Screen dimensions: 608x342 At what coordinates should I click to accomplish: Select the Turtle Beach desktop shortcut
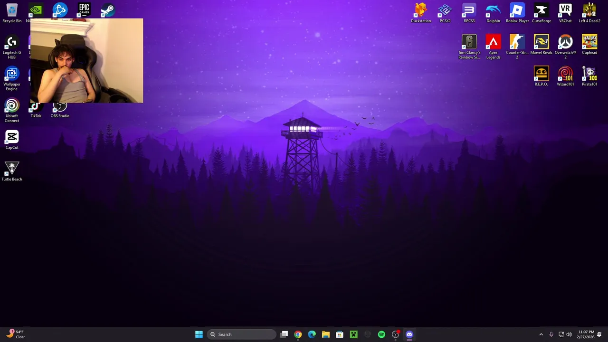tap(12, 171)
